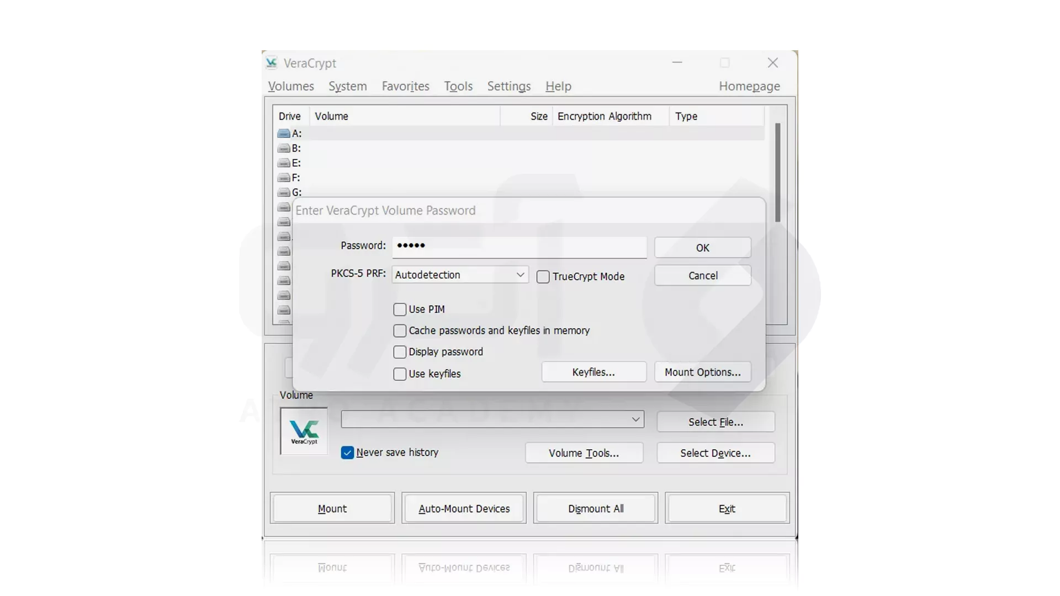The width and height of the screenshot is (1060, 596).
Task: Tick the TrueCrypt Mode checkbox
Action: [543, 277]
